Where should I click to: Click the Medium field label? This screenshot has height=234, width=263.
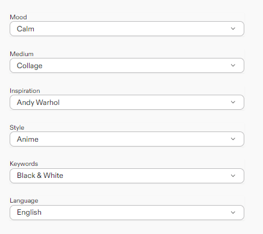pyautogui.click(x=22, y=54)
